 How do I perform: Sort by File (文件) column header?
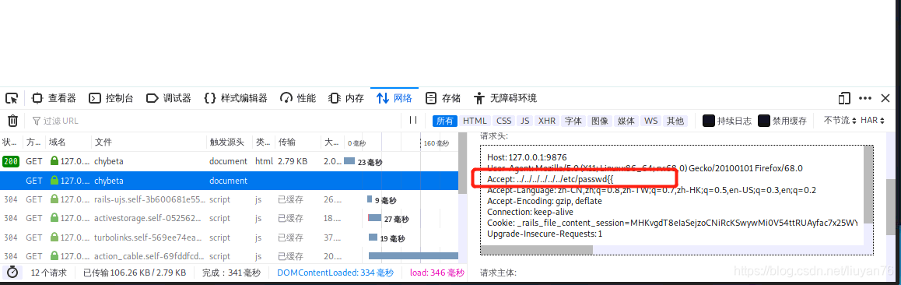tap(149, 142)
